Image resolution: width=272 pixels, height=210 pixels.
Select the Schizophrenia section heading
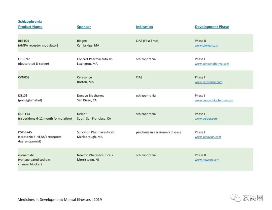pyautogui.click(x=30, y=21)
